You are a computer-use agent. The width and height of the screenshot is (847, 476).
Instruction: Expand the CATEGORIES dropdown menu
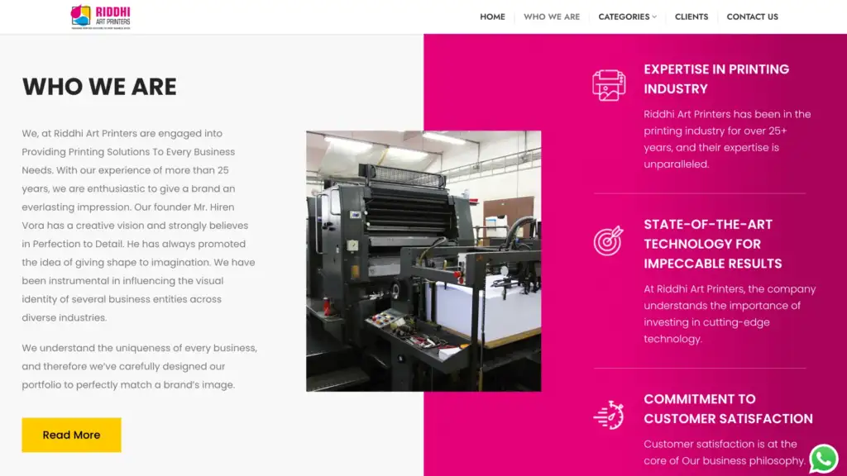click(x=626, y=16)
